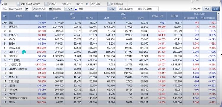Open the 순매수금액 상위순 sort dropdown

pyautogui.click(x=46, y=4)
